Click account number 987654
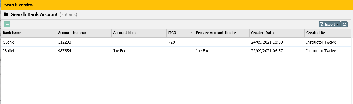The width and height of the screenshot is (353, 104). pyautogui.click(x=65, y=51)
